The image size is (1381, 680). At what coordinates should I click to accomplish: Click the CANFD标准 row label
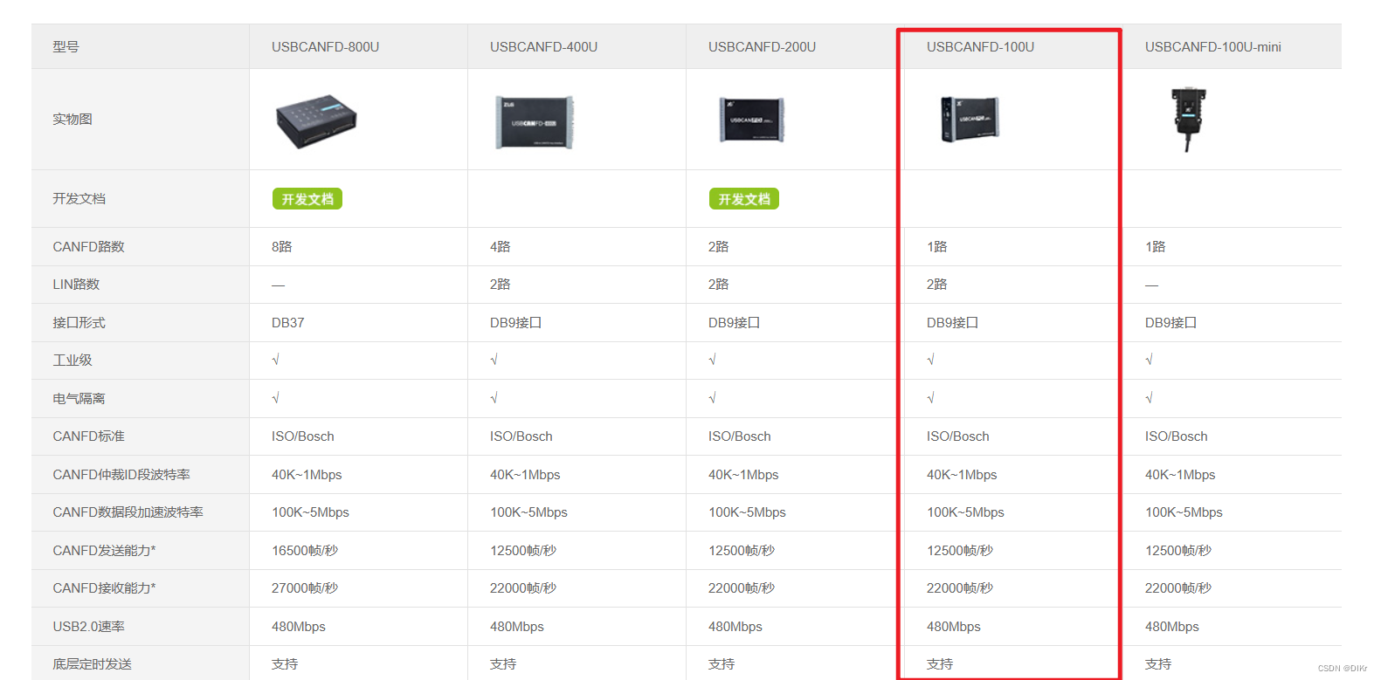pos(88,436)
